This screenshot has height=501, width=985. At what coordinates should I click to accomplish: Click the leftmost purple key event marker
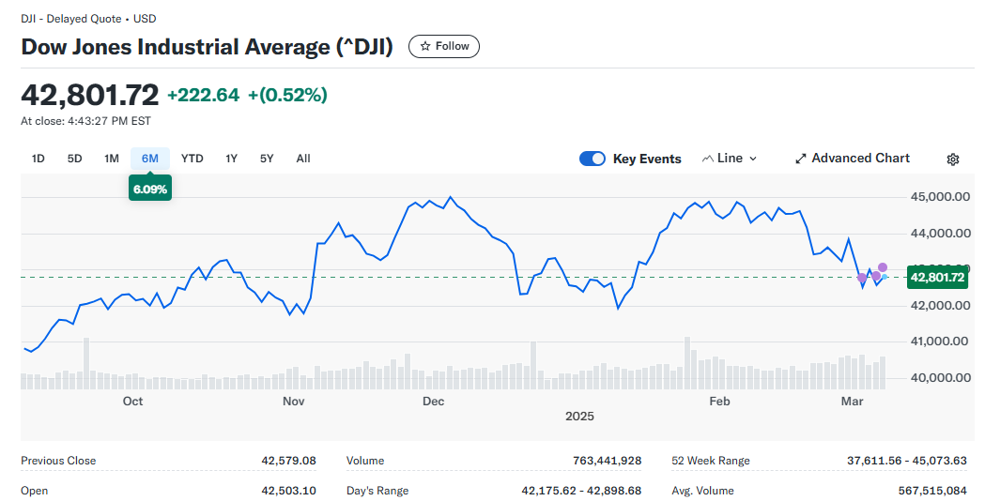(x=862, y=278)
